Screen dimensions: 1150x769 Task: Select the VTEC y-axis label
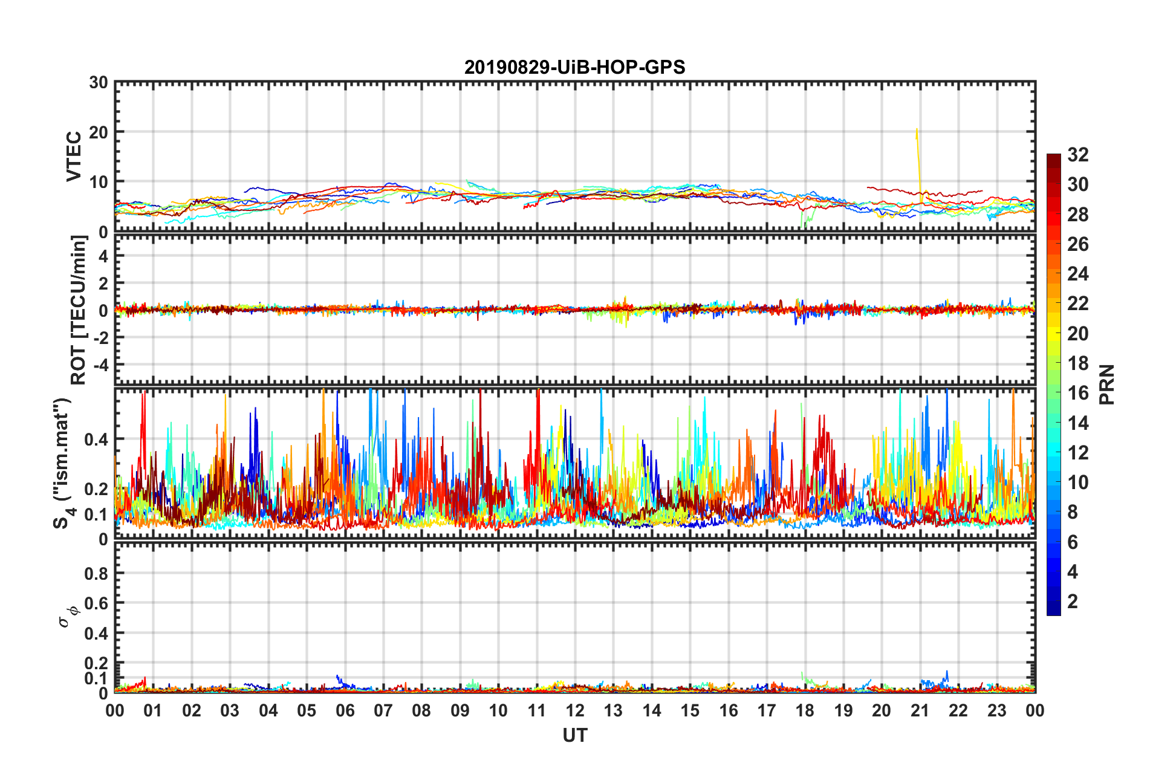click(74, 156)
